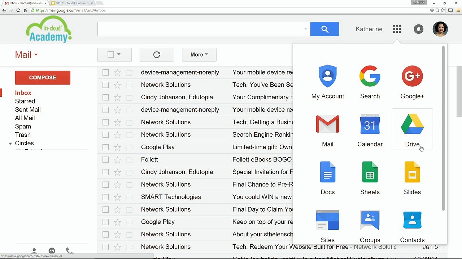
Task: Open the account profile picture menu
Action: pyautogui.click(x=440, y=29)
